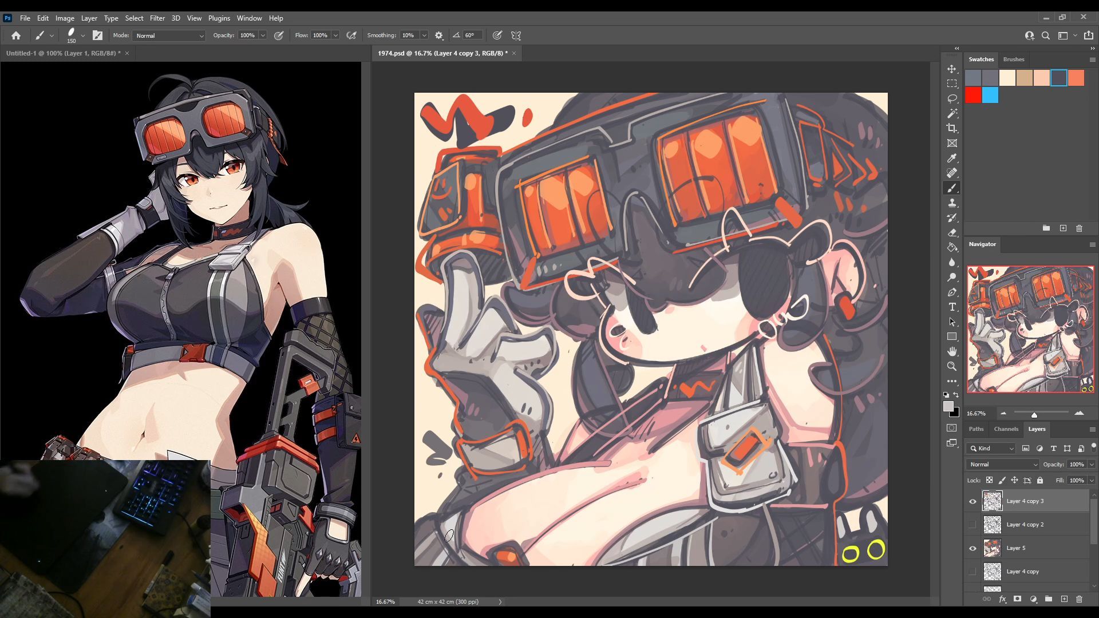The image size is (1099, 618).
Task: Select the Pen tool
Action: (x=952, y=292)
